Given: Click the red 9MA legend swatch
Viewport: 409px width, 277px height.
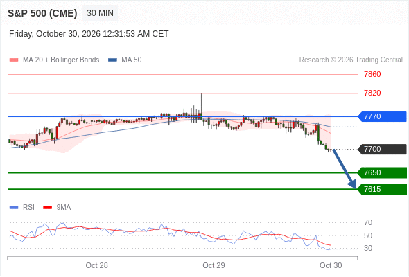Looking at the screenshot, I should pyautogui.click(x=47, y=208).
